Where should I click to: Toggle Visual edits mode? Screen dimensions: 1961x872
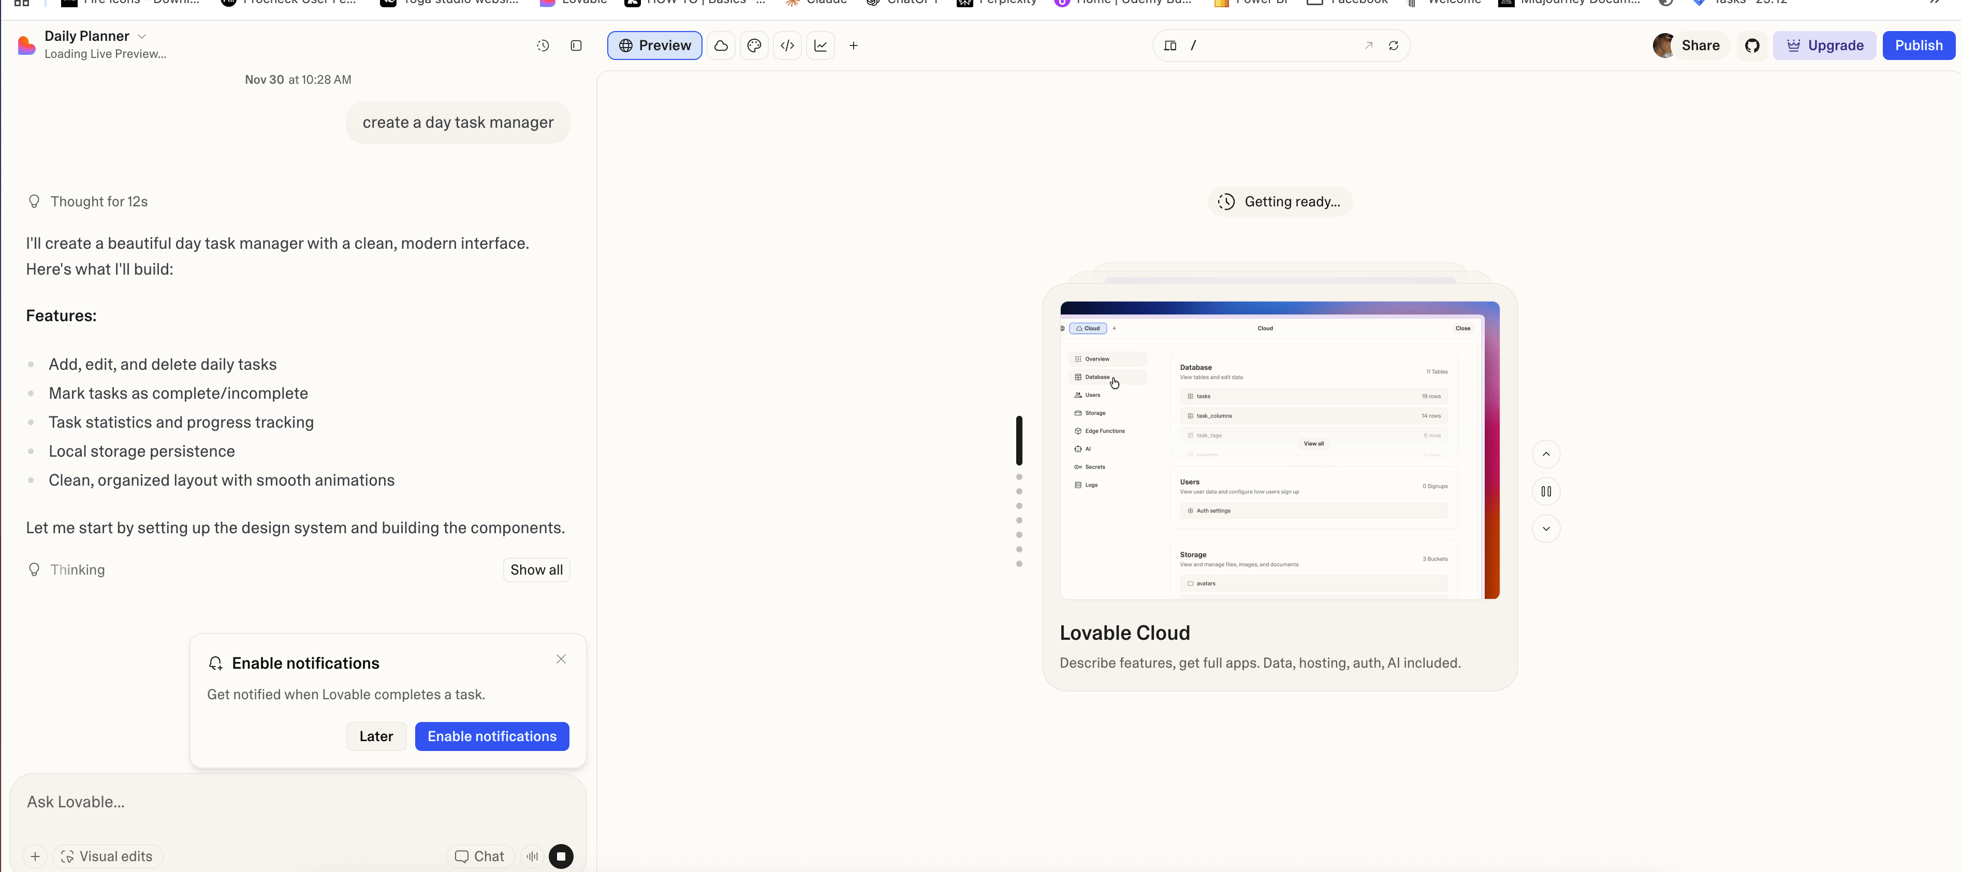click(x=107, y=856)
